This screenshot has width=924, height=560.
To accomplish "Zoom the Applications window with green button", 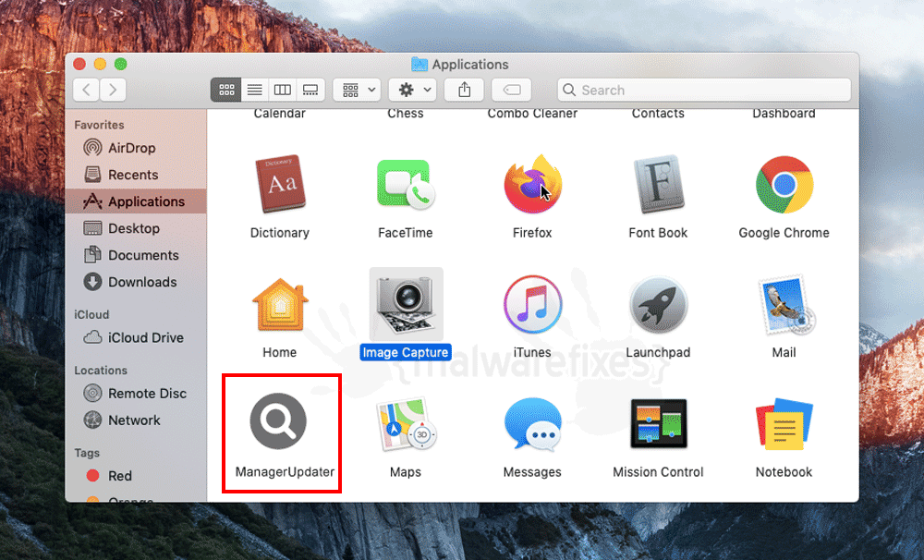I will [121, 64].
